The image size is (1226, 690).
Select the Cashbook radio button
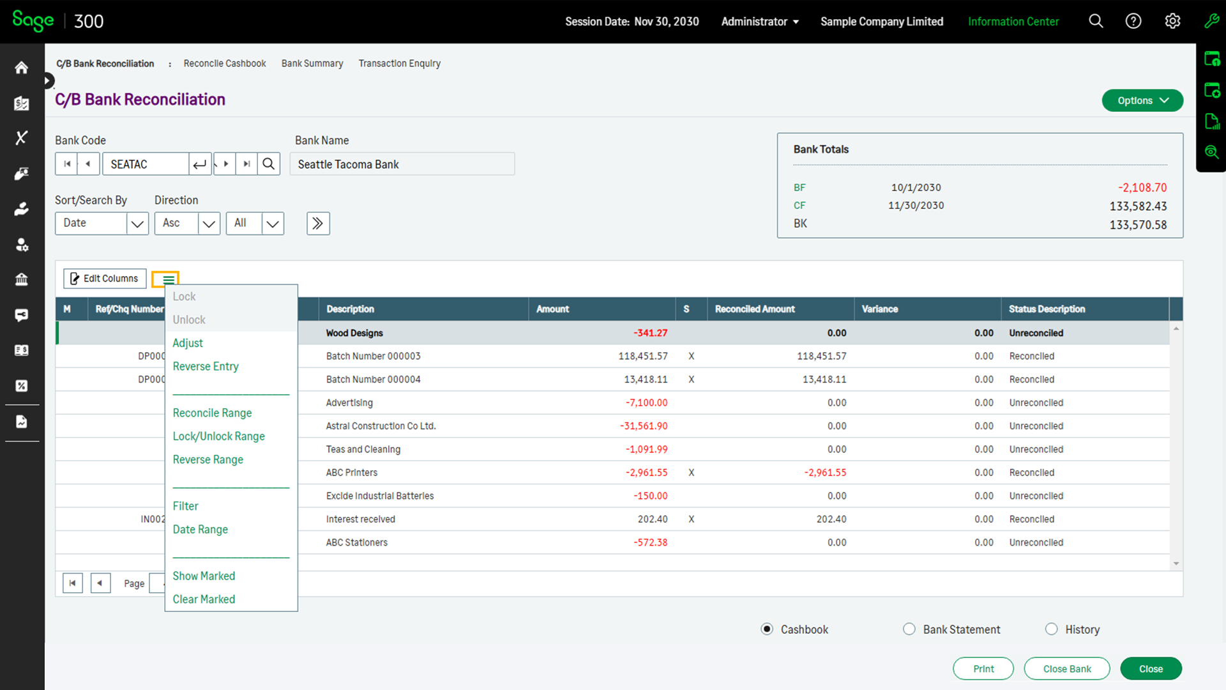coord(766,629)
